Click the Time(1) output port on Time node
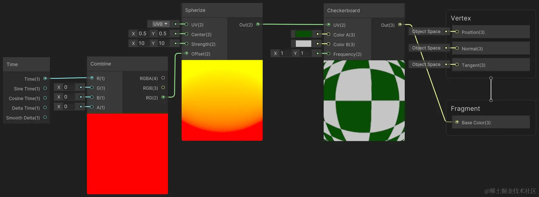539x197 pixels. point(45,78)
